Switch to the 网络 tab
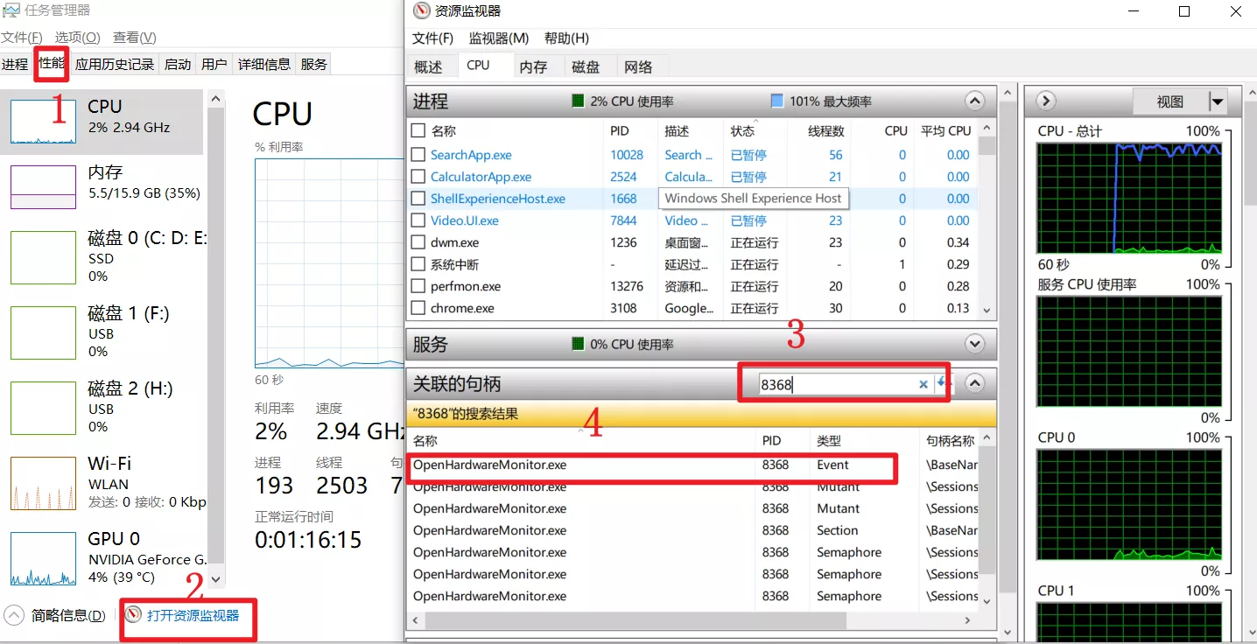This screenshot has height=644, width=1257. click(x=639, y=67)
